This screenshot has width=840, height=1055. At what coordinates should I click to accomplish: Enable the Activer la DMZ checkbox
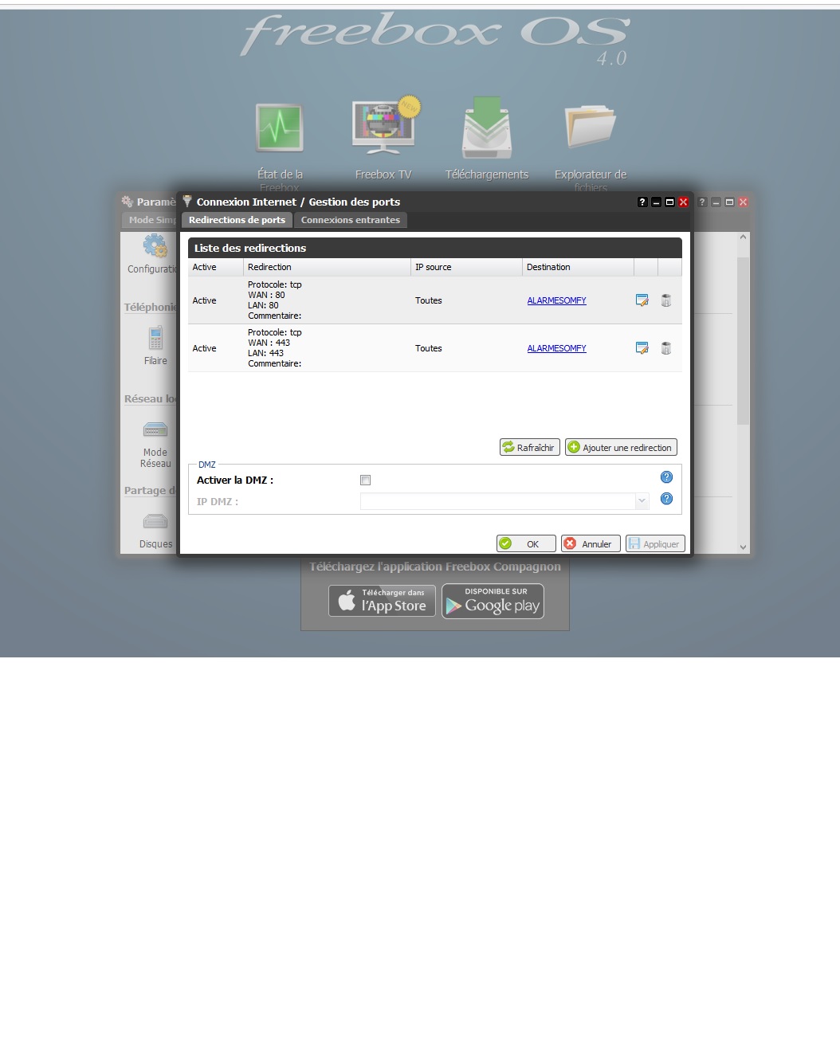(366, 480)
